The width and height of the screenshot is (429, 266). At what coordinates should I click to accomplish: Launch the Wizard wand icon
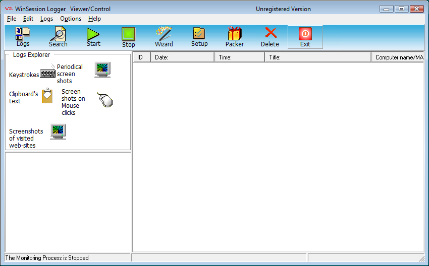pyautogui.click(x=164, y=34)
